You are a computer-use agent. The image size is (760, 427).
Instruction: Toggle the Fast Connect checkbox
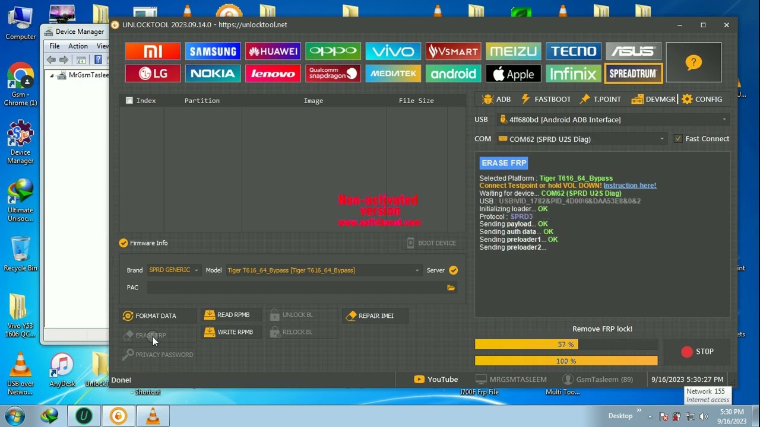678,139
